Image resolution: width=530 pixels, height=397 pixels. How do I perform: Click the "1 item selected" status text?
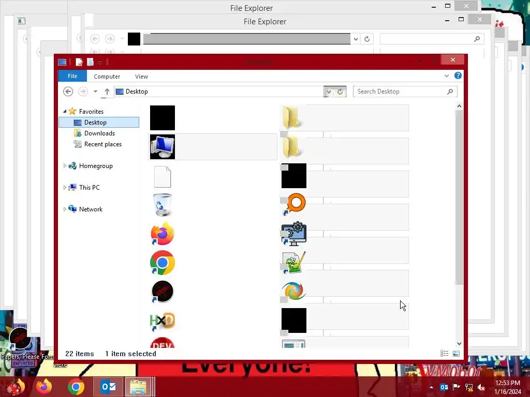130,354
